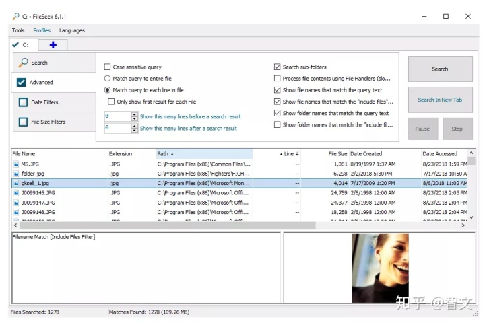Click the Matches Found: 1278 status text
Screen dimensions: 485x323
coord(149,312)
